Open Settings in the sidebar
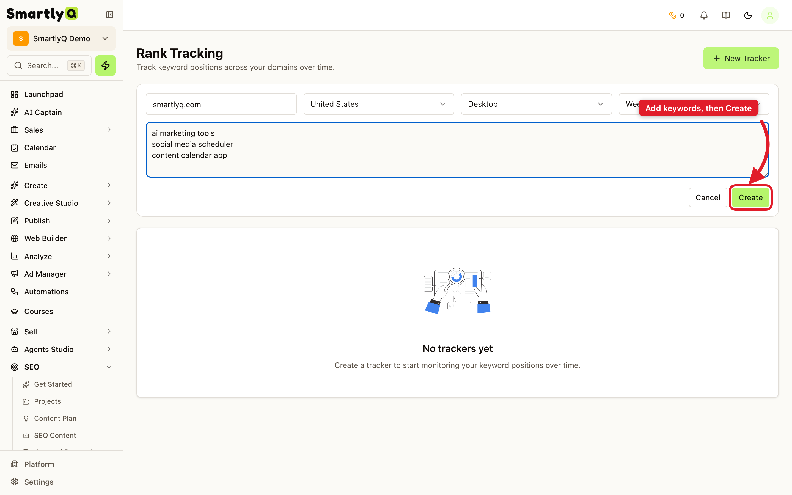The image size is (792, 495). [38, 482]
